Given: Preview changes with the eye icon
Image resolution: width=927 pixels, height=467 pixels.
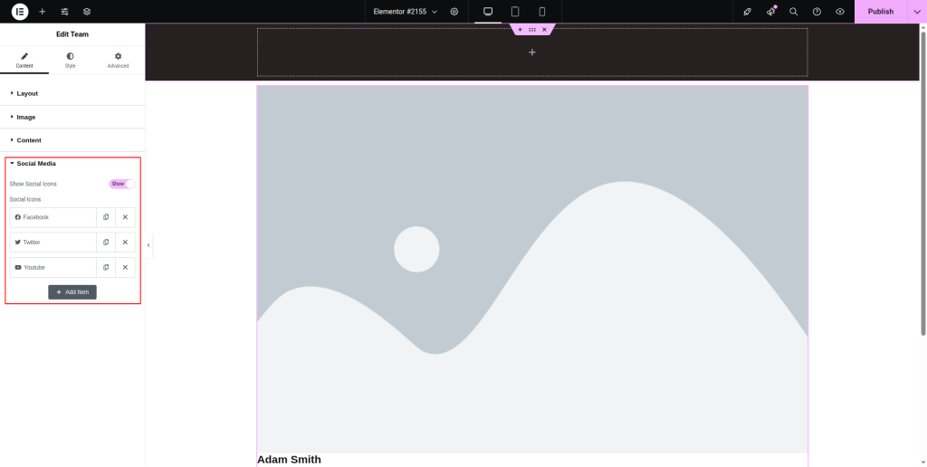Looking at the screenshot, I should pos(839,11).
